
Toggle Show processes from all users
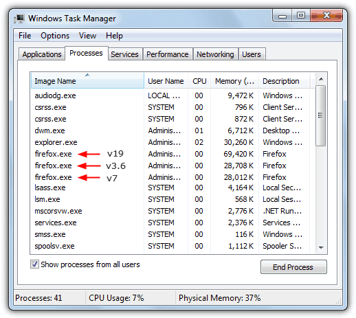[34, 264]
